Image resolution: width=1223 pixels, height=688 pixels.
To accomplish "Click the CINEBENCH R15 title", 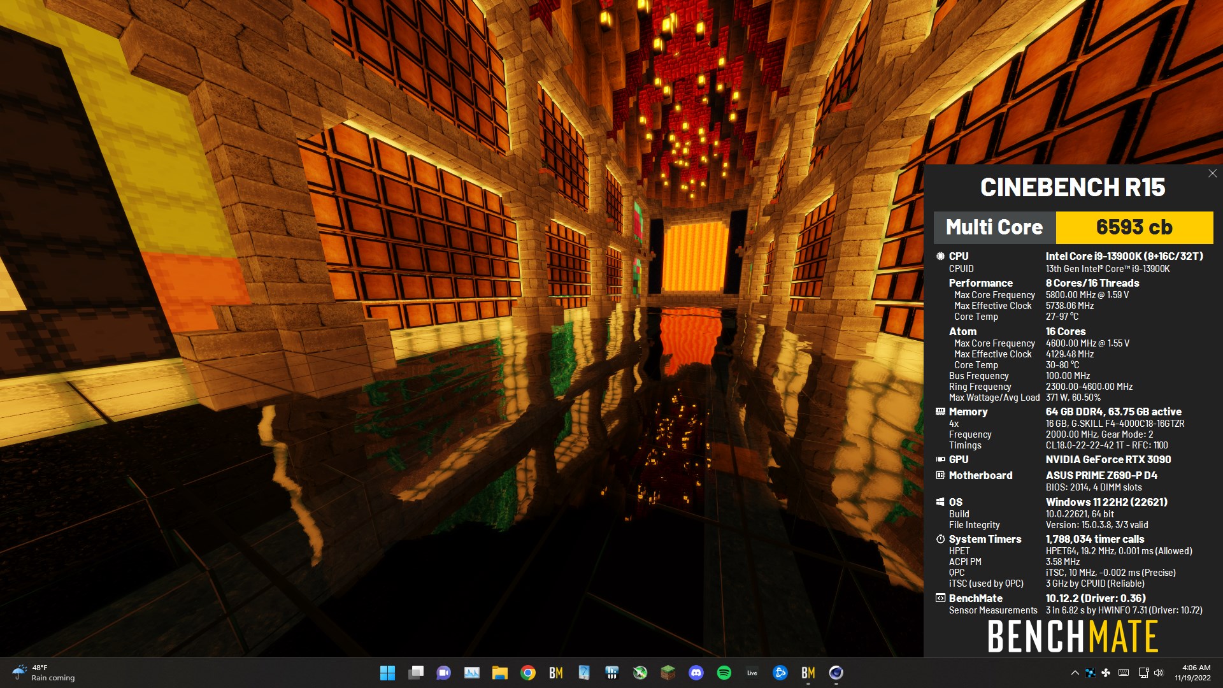I will pos(1073,187).
